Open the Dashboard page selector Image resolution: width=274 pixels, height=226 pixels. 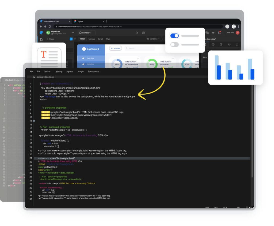[x=87, y=33]
